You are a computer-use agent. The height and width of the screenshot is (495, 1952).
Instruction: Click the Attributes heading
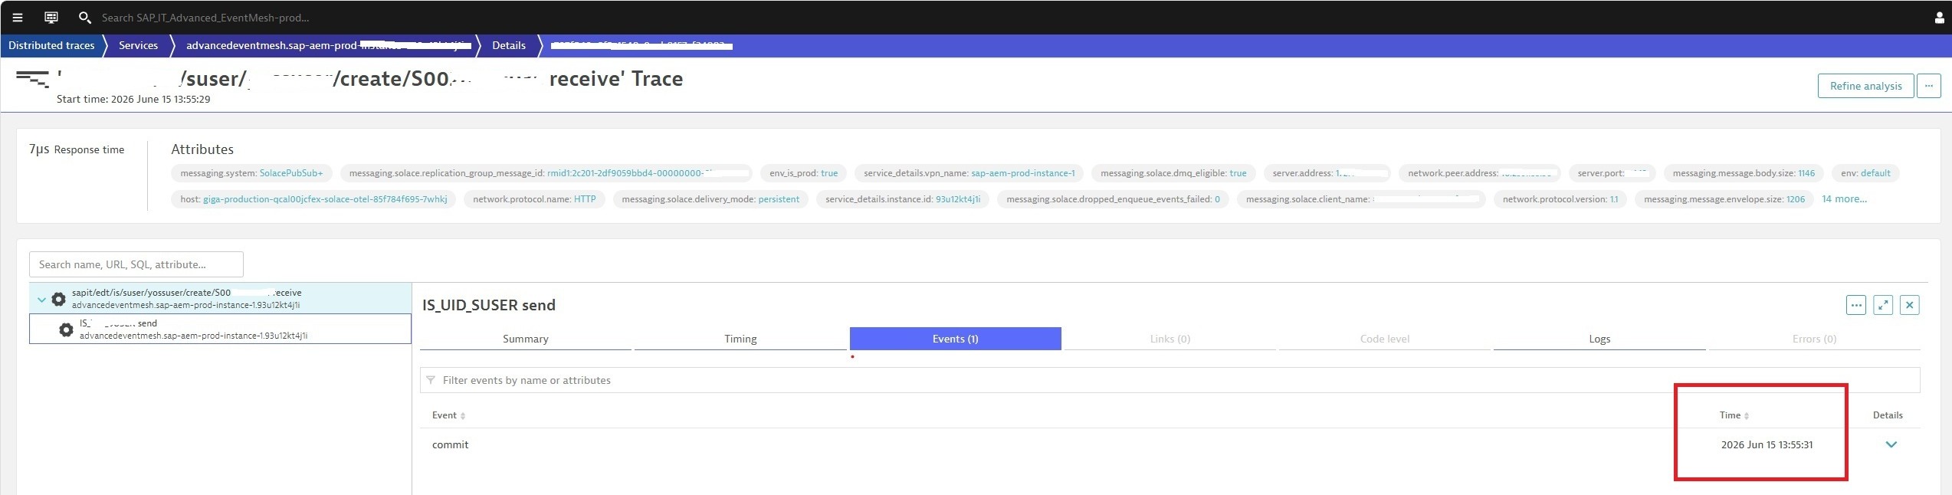point(202,149)
